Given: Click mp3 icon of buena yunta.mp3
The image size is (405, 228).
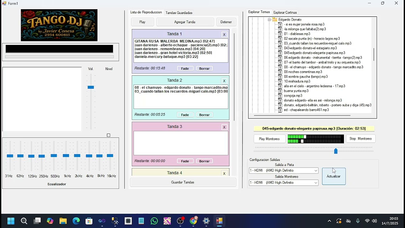Looking at the screenshot, I should [280, 91].
